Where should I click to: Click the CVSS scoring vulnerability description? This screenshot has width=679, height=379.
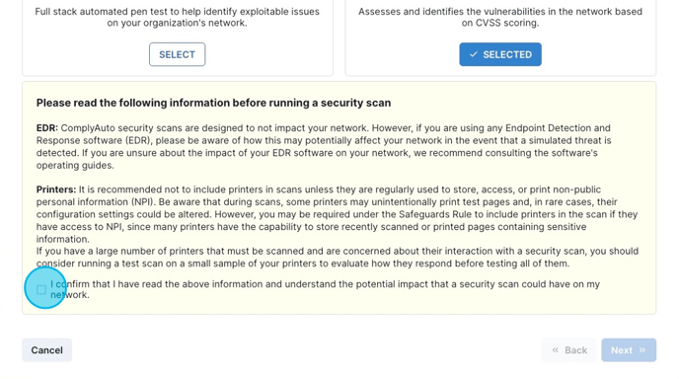(500, 18)
